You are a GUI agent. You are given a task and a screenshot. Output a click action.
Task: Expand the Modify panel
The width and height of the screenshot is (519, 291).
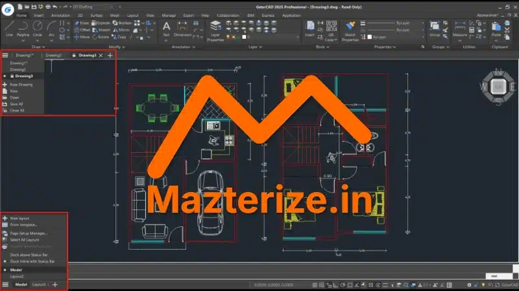point(117,47)
